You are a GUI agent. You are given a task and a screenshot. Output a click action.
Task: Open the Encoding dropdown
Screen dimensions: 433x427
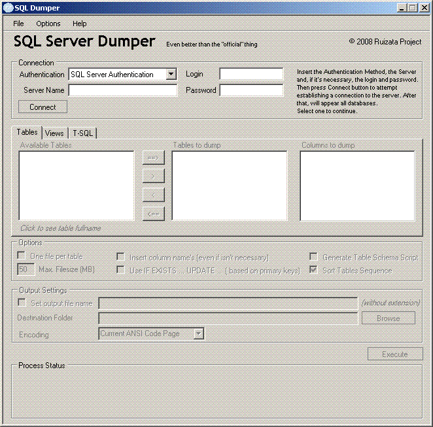click(x=199, y=333)
